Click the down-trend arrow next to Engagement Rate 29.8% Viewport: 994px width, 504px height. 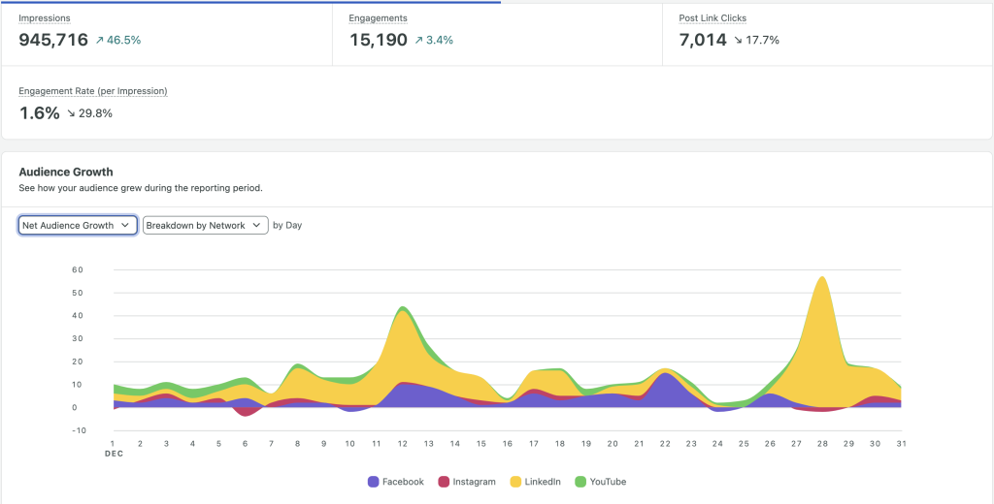(72, 112)
